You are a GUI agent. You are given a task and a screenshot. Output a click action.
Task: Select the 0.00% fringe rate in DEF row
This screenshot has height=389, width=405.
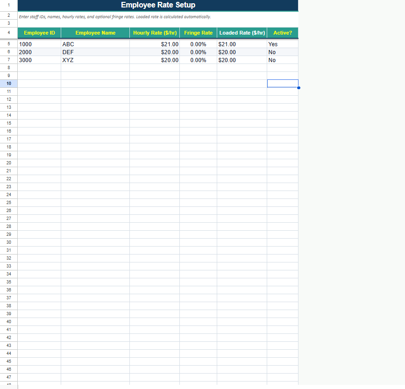click(x=199, y=52)
